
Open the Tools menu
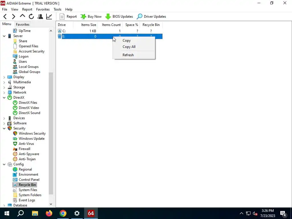pyautogui.click(x=57, y=9)
